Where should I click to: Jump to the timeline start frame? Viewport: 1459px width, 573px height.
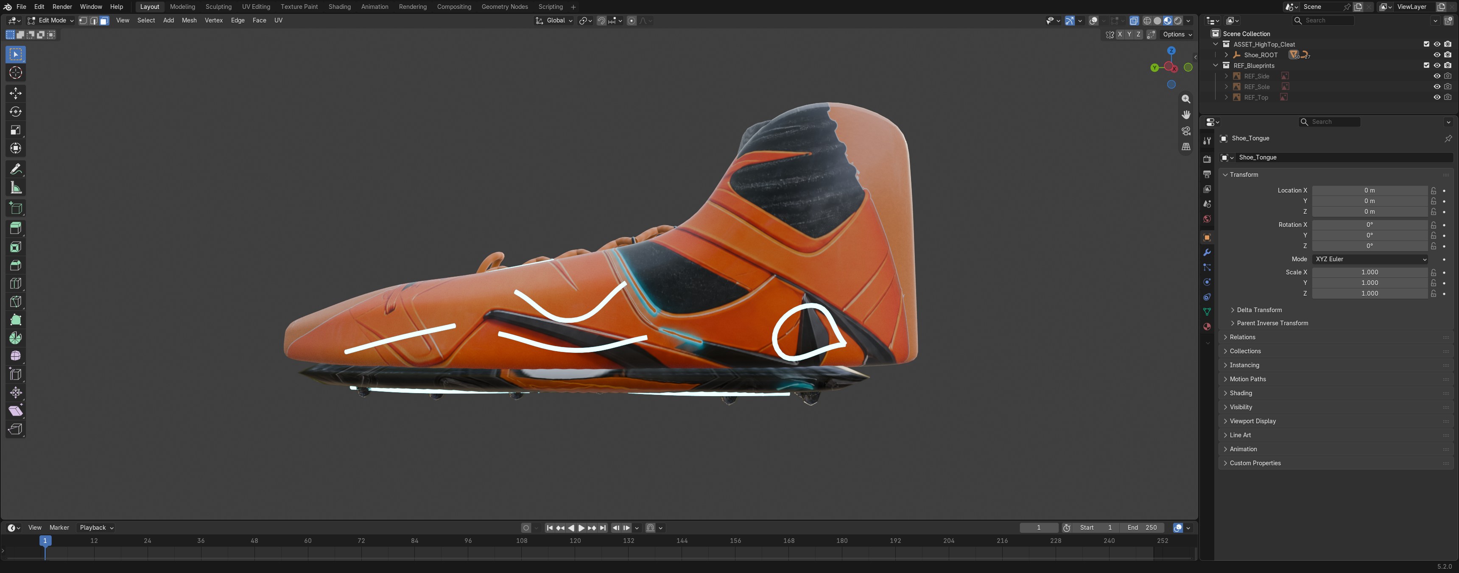coord(549,528)
